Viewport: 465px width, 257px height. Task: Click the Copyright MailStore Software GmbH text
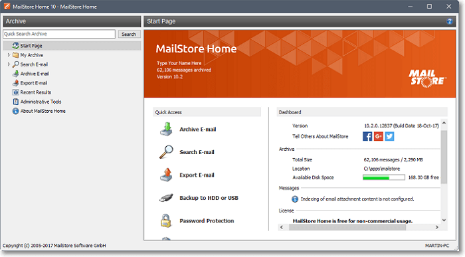coord(54,246)
